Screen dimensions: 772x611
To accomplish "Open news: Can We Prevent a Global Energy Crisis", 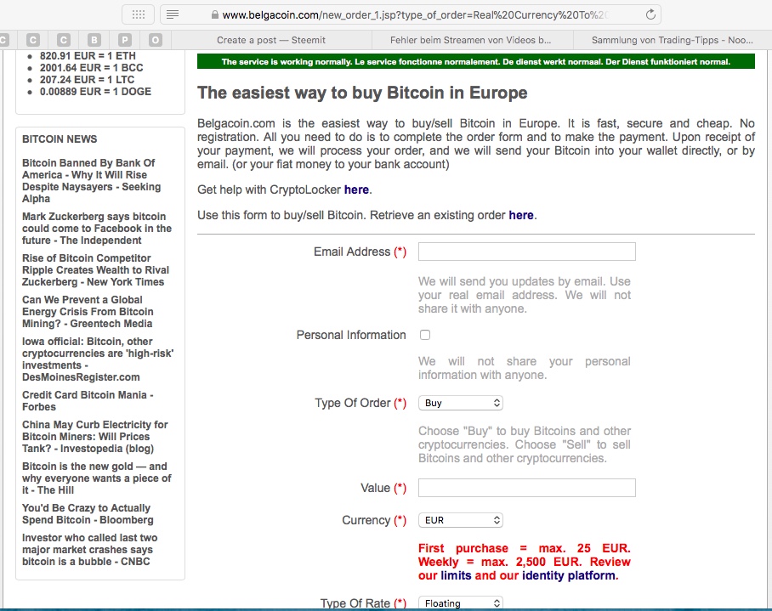I will 88,311.
